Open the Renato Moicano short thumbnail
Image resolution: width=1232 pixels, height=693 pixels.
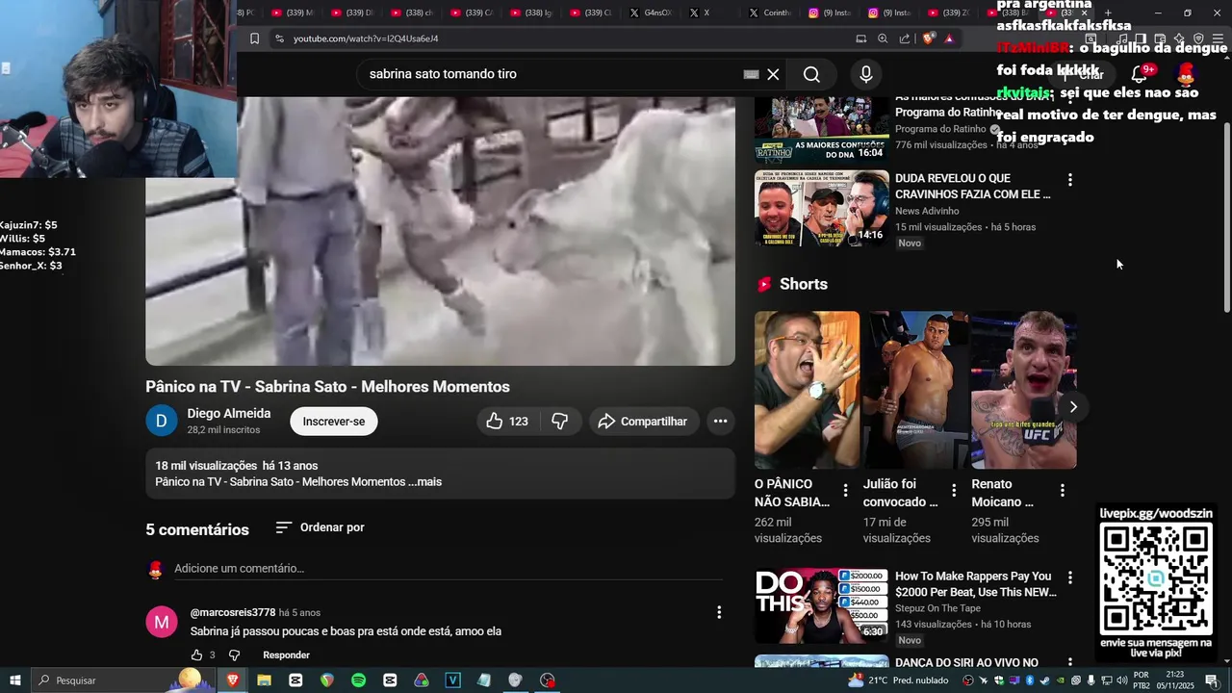coord(1023,390)
